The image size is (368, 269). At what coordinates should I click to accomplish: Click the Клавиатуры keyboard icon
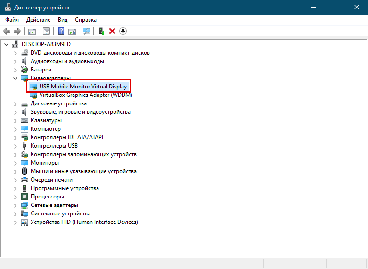click(x=25, y=120)
